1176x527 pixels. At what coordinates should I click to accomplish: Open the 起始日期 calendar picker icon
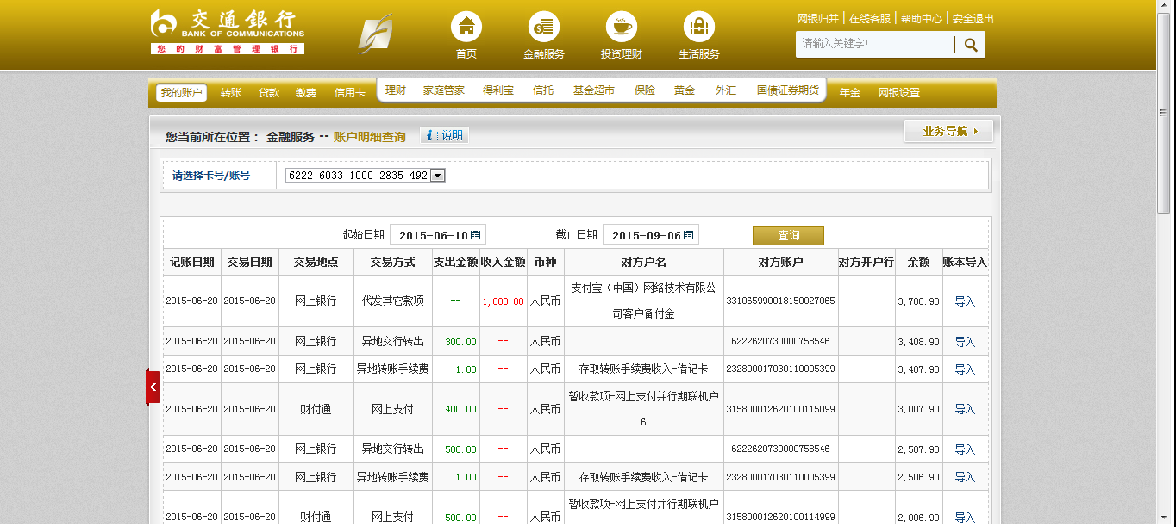point(475,235)
